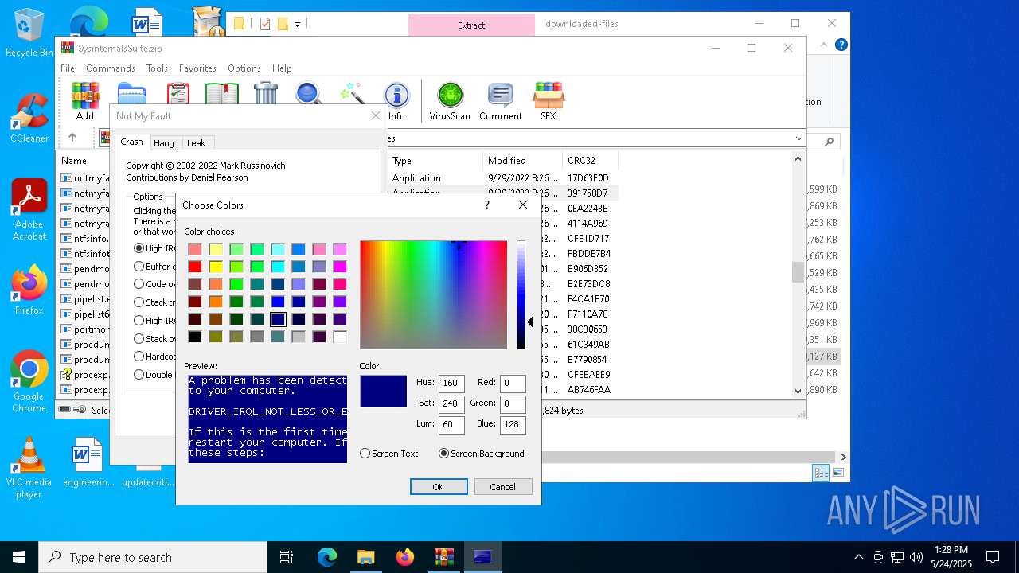Pick the white color swatch
The width and height of the screenshot is (1019, 573).
[x=340, y=337]
